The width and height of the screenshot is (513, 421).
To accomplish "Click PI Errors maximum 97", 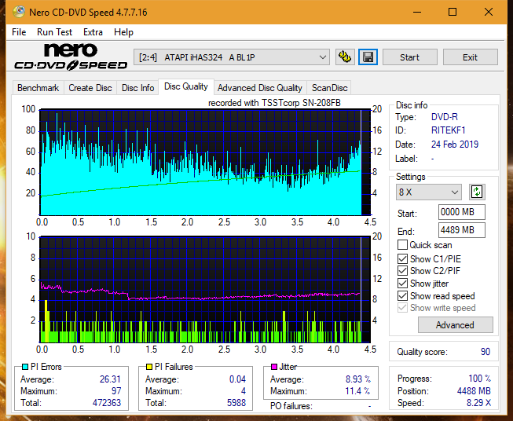I will (116, 391).
